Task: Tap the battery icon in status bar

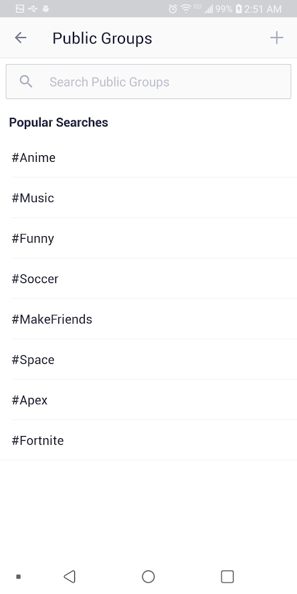Action: (239, 9)
